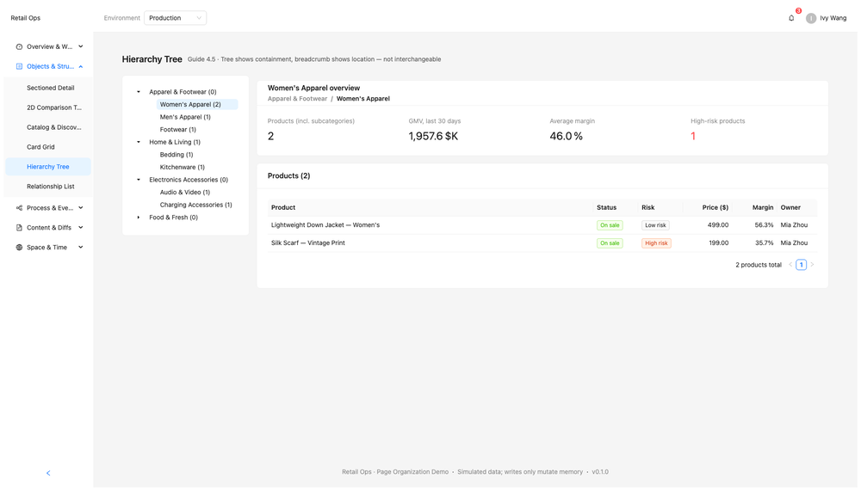Click the notification bell icon
This screenshot has width=861, height=491.
790,18
